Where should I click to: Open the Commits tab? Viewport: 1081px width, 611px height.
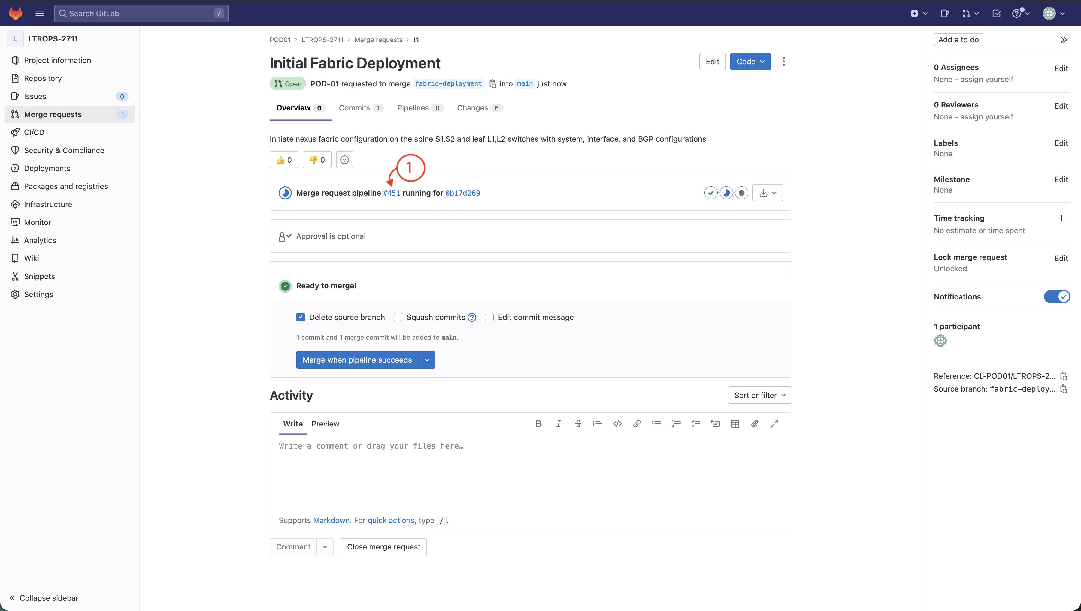pyautogui.click(x=354, y=108)
